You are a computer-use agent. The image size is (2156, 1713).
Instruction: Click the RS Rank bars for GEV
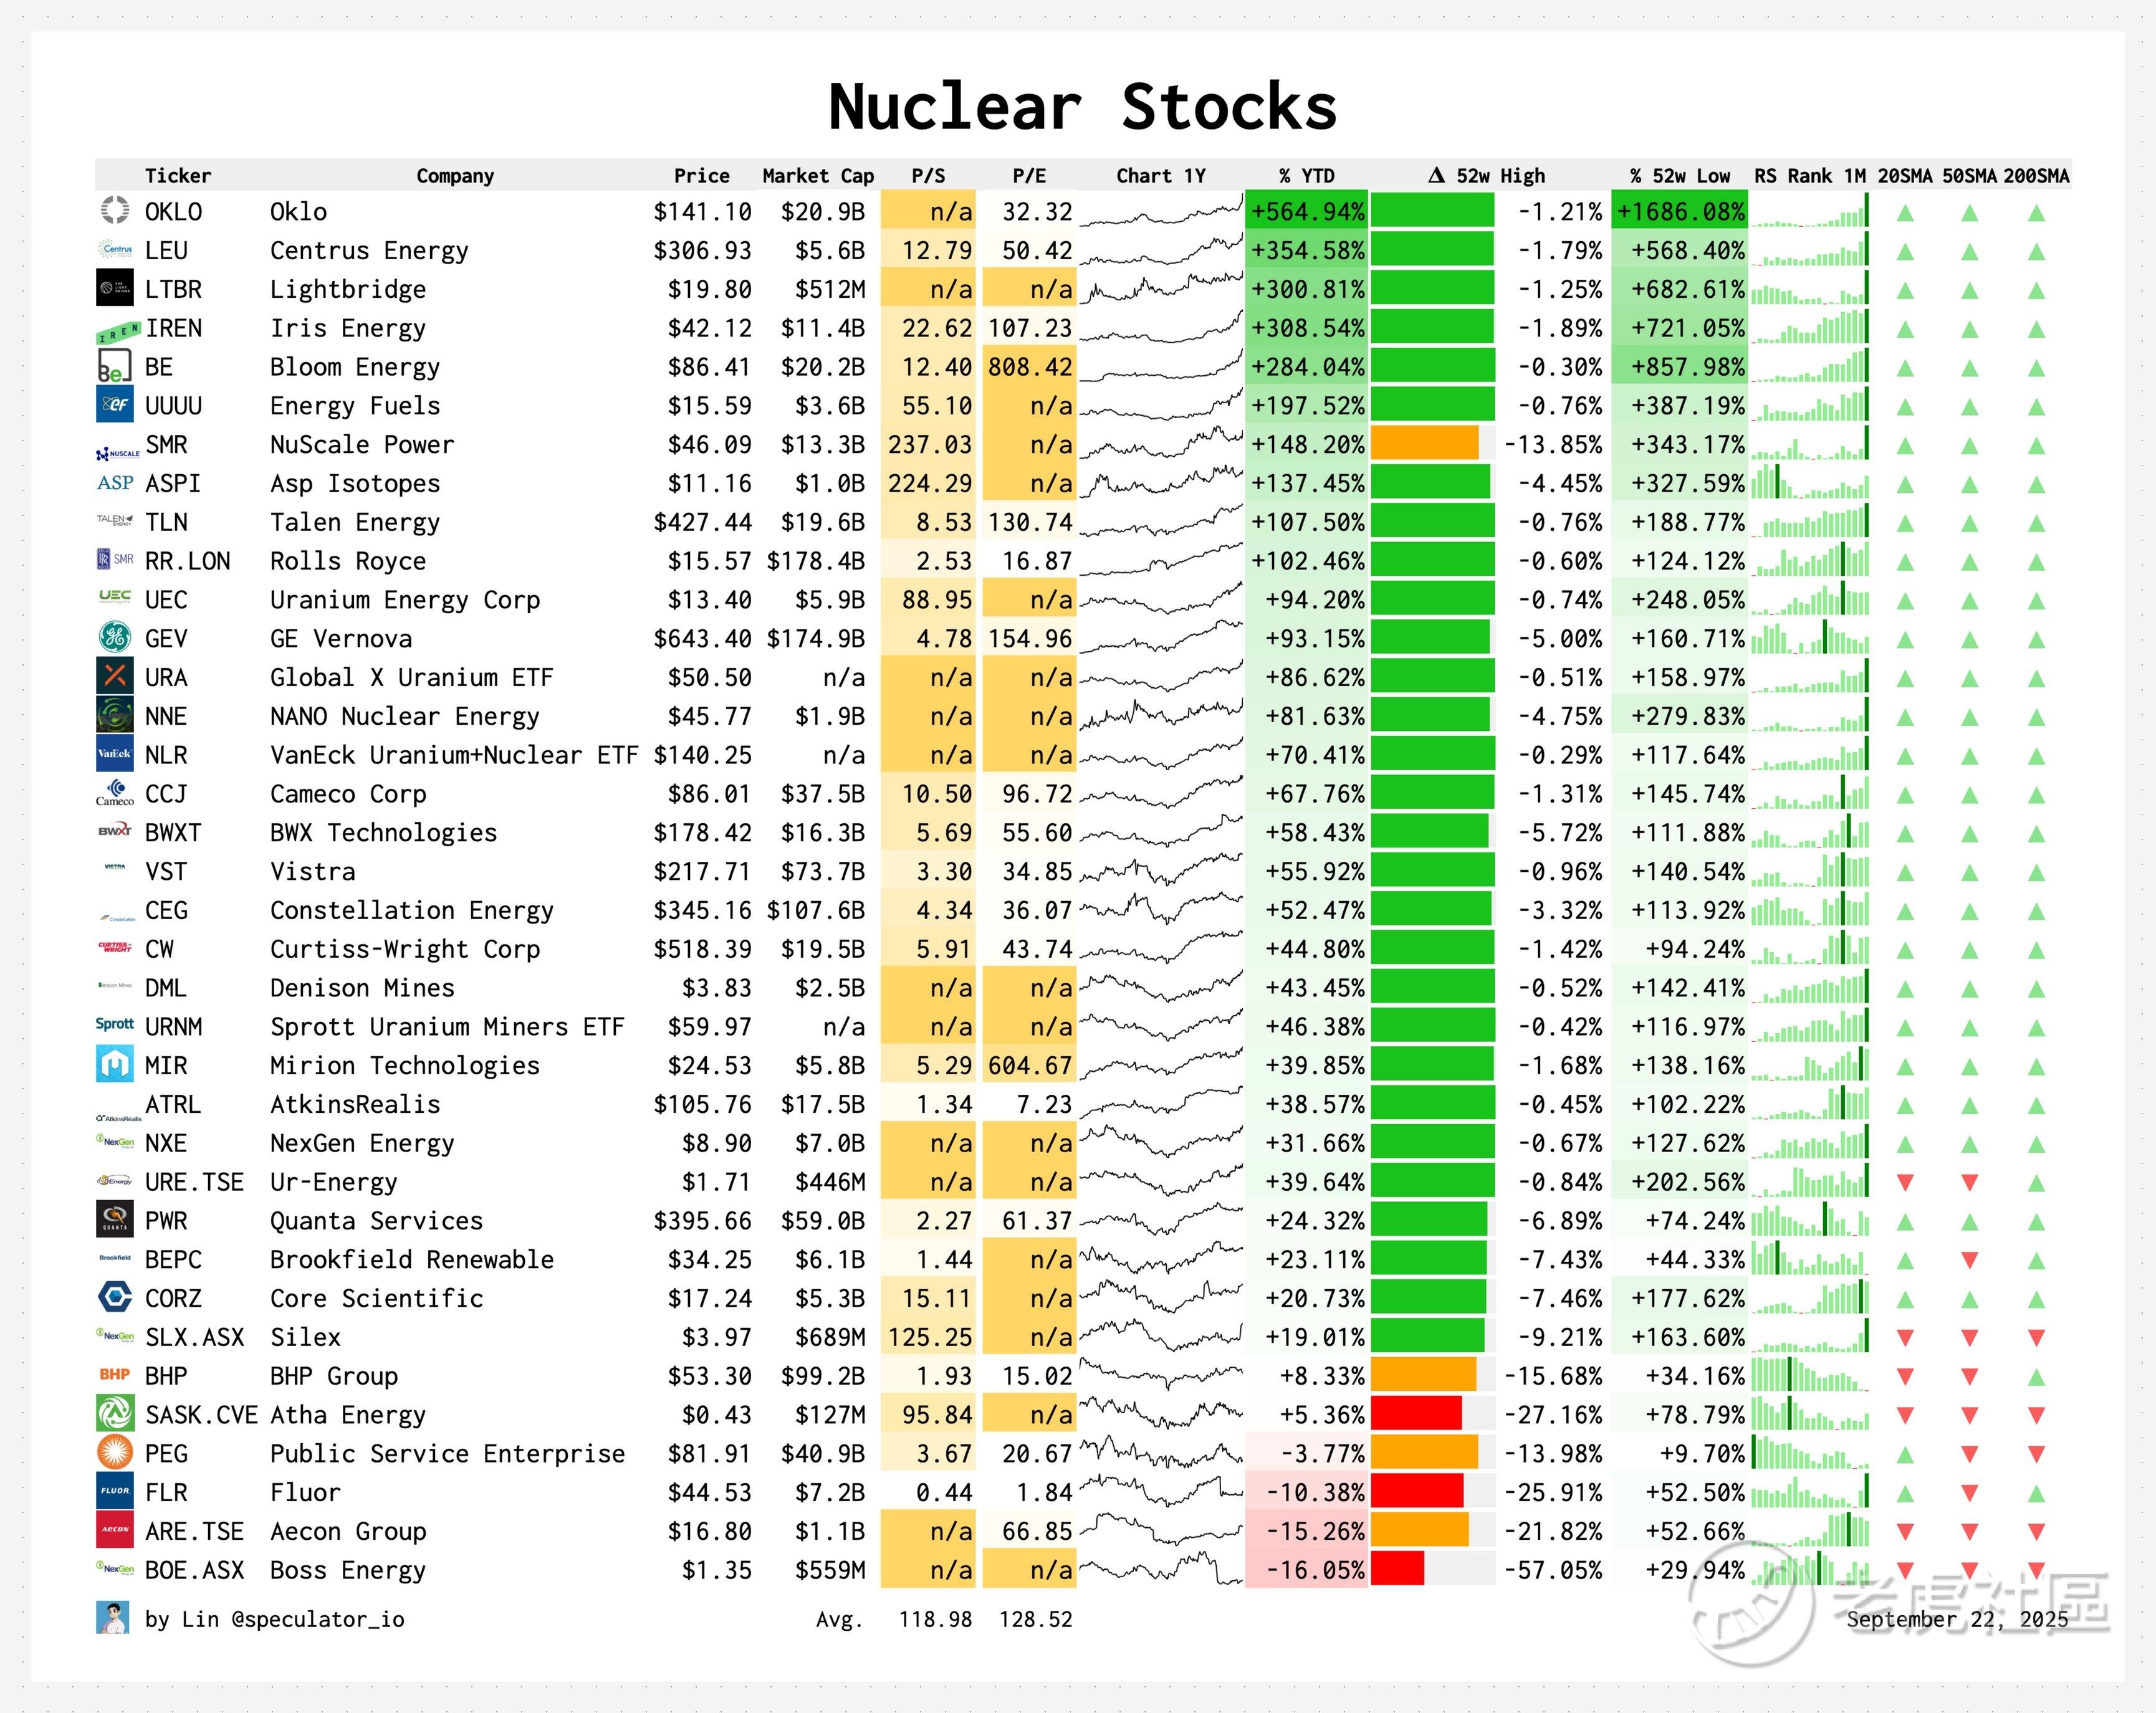(1810, 637)
